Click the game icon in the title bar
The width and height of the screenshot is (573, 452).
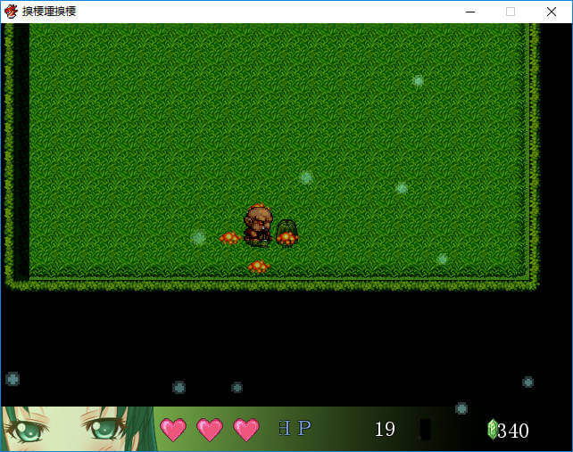[12, 12]
